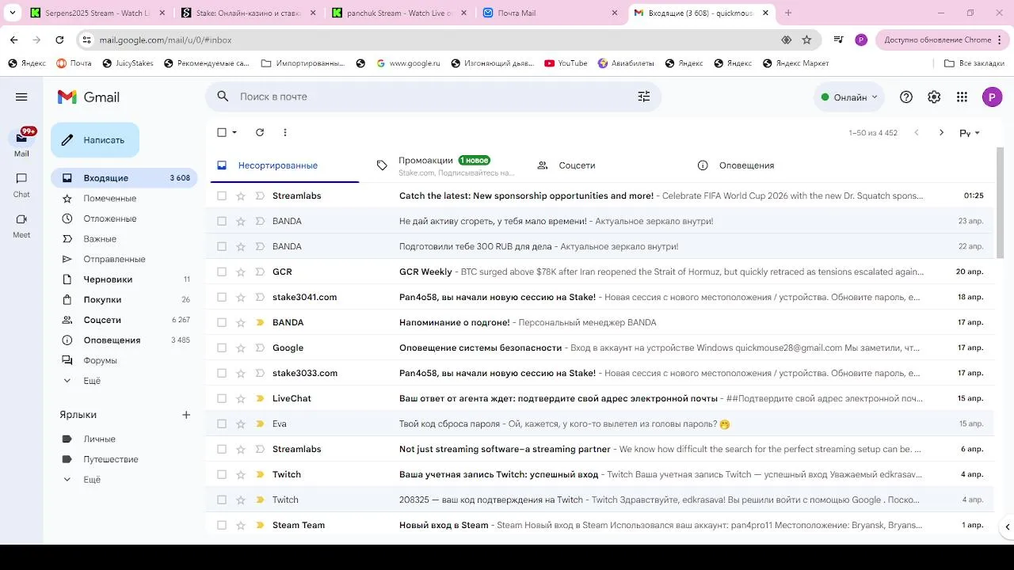
Task: Bookmark this page star icon
Action: click(x=806, y=40)
